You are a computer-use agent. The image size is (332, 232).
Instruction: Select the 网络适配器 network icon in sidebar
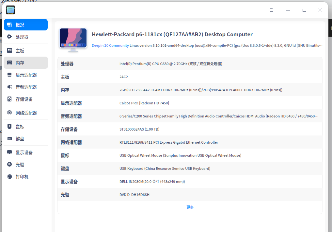[10, 113]
